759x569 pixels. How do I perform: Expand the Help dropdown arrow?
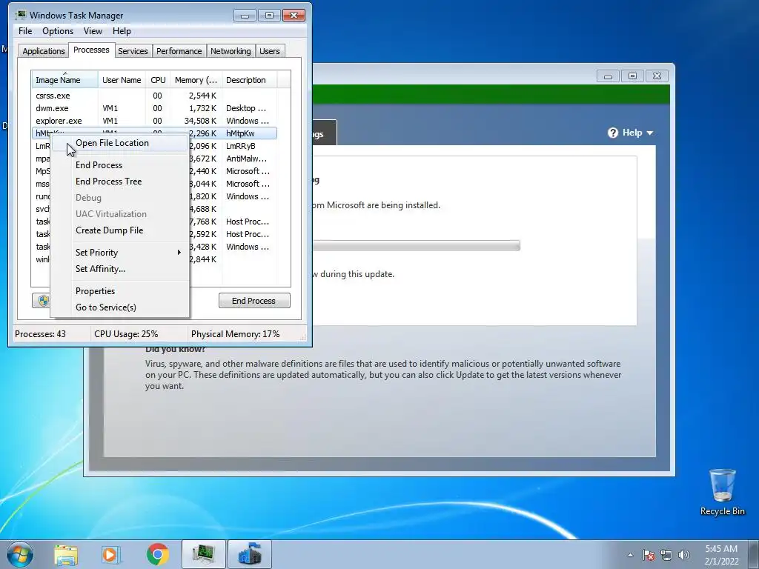pyautogui.click(x=649, y=133)
